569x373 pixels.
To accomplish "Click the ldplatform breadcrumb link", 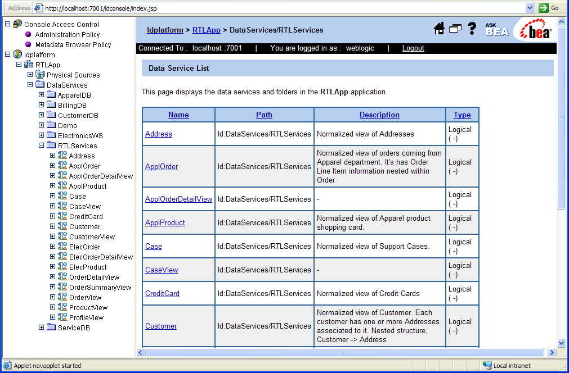I will [165, 30].
